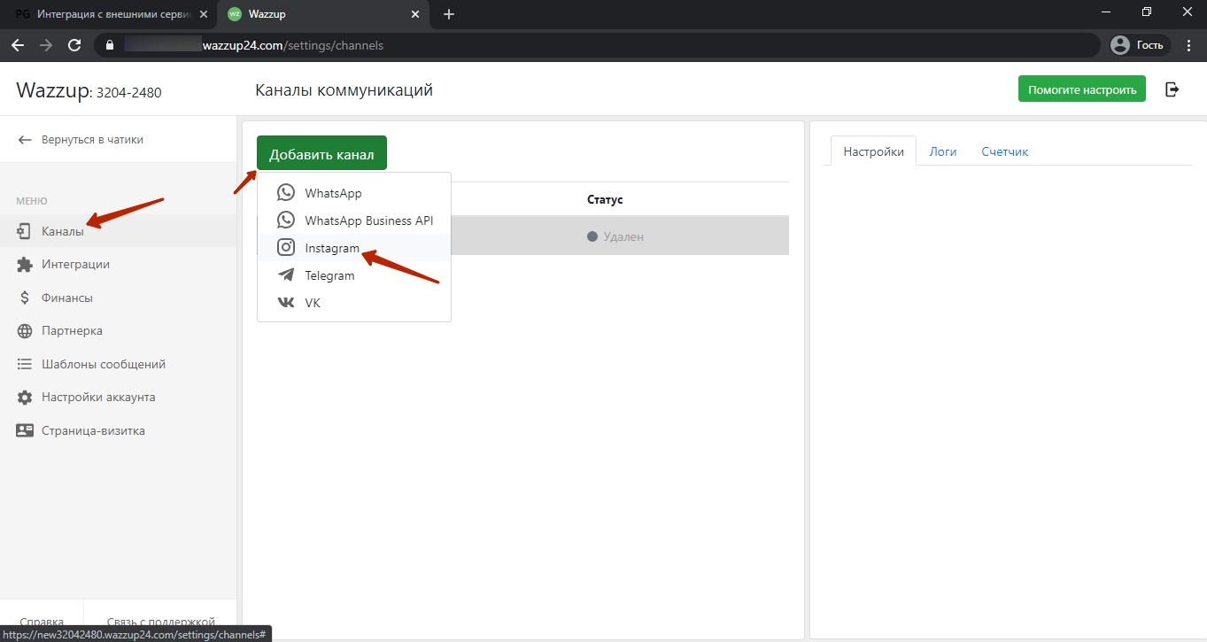Viewport: 1207px width, 642px height.
Task: Switch to the Настройки tab
Action: tap(873, 151)
